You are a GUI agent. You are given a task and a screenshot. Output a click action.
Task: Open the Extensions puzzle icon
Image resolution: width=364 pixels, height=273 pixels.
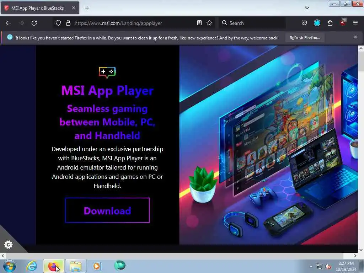(330, 23)
